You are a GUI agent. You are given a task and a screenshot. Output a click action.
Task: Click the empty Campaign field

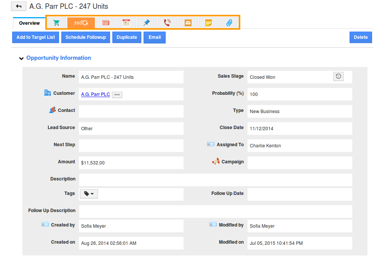[300, 163]
